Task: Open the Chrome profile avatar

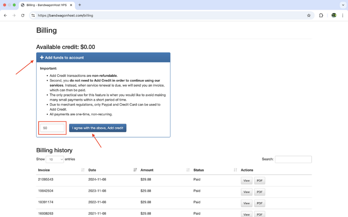Action: (334, 15)
